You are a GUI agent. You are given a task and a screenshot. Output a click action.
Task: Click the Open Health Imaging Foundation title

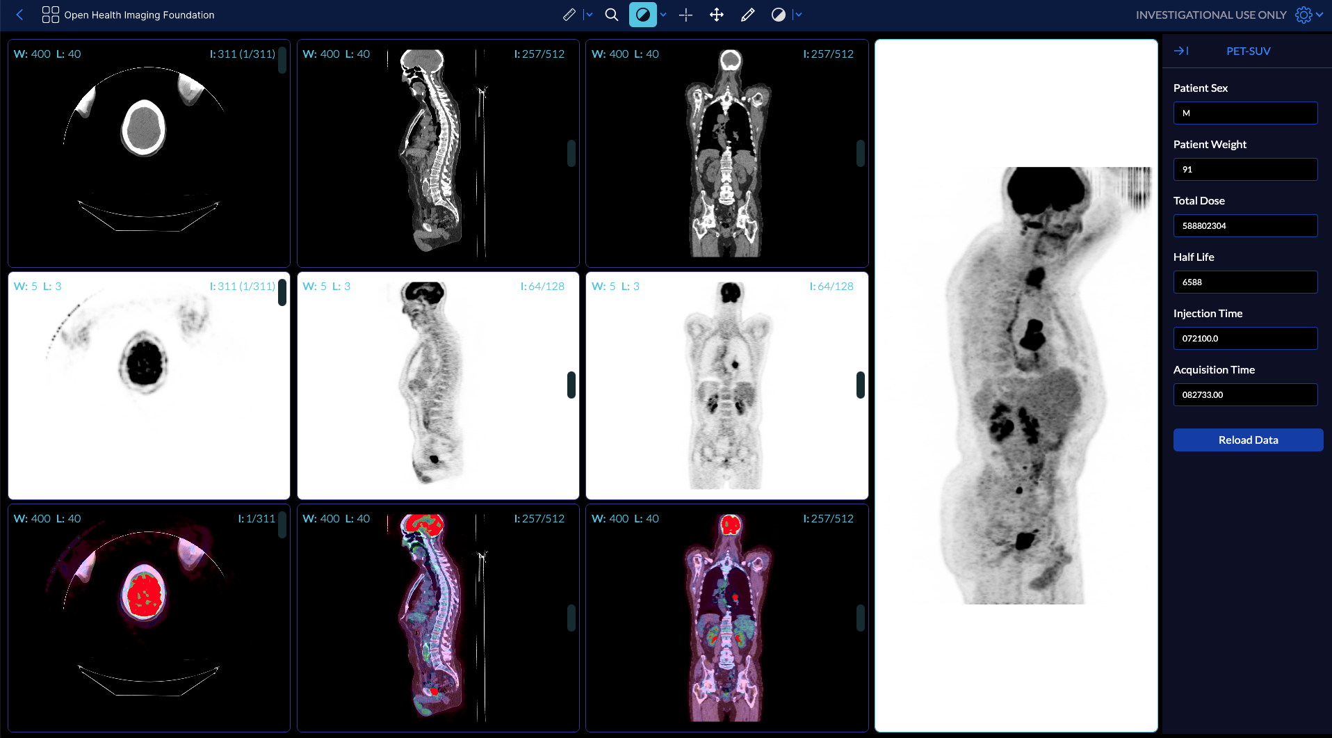point(139,15)
